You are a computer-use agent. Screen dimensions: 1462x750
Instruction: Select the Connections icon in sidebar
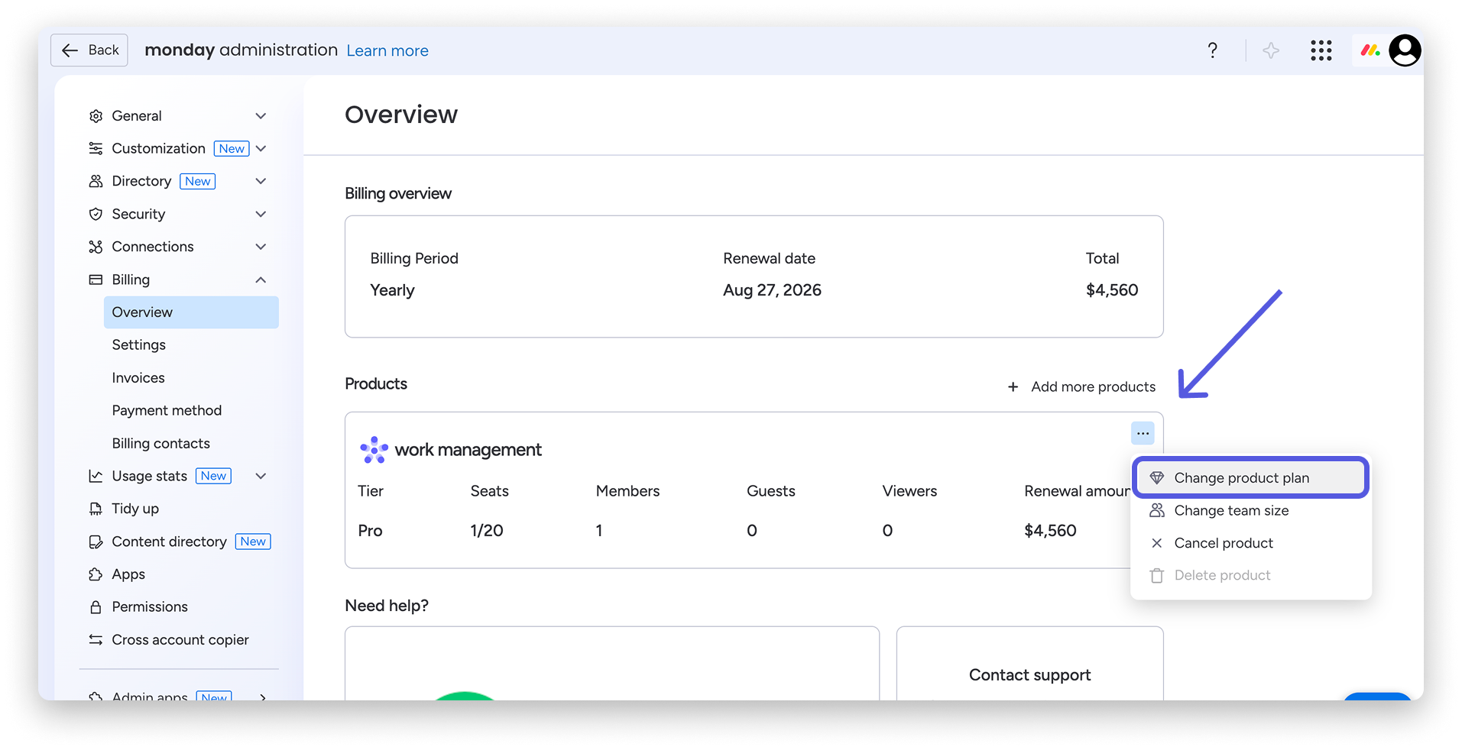96,246
